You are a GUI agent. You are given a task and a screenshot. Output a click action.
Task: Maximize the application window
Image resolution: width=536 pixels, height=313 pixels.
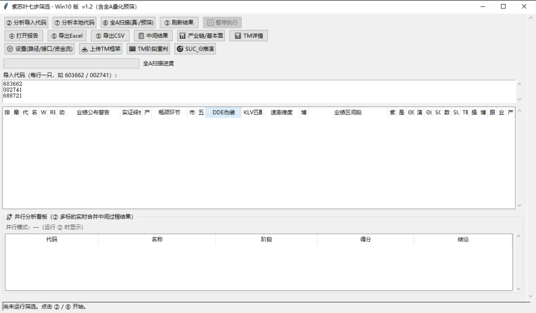503,6
